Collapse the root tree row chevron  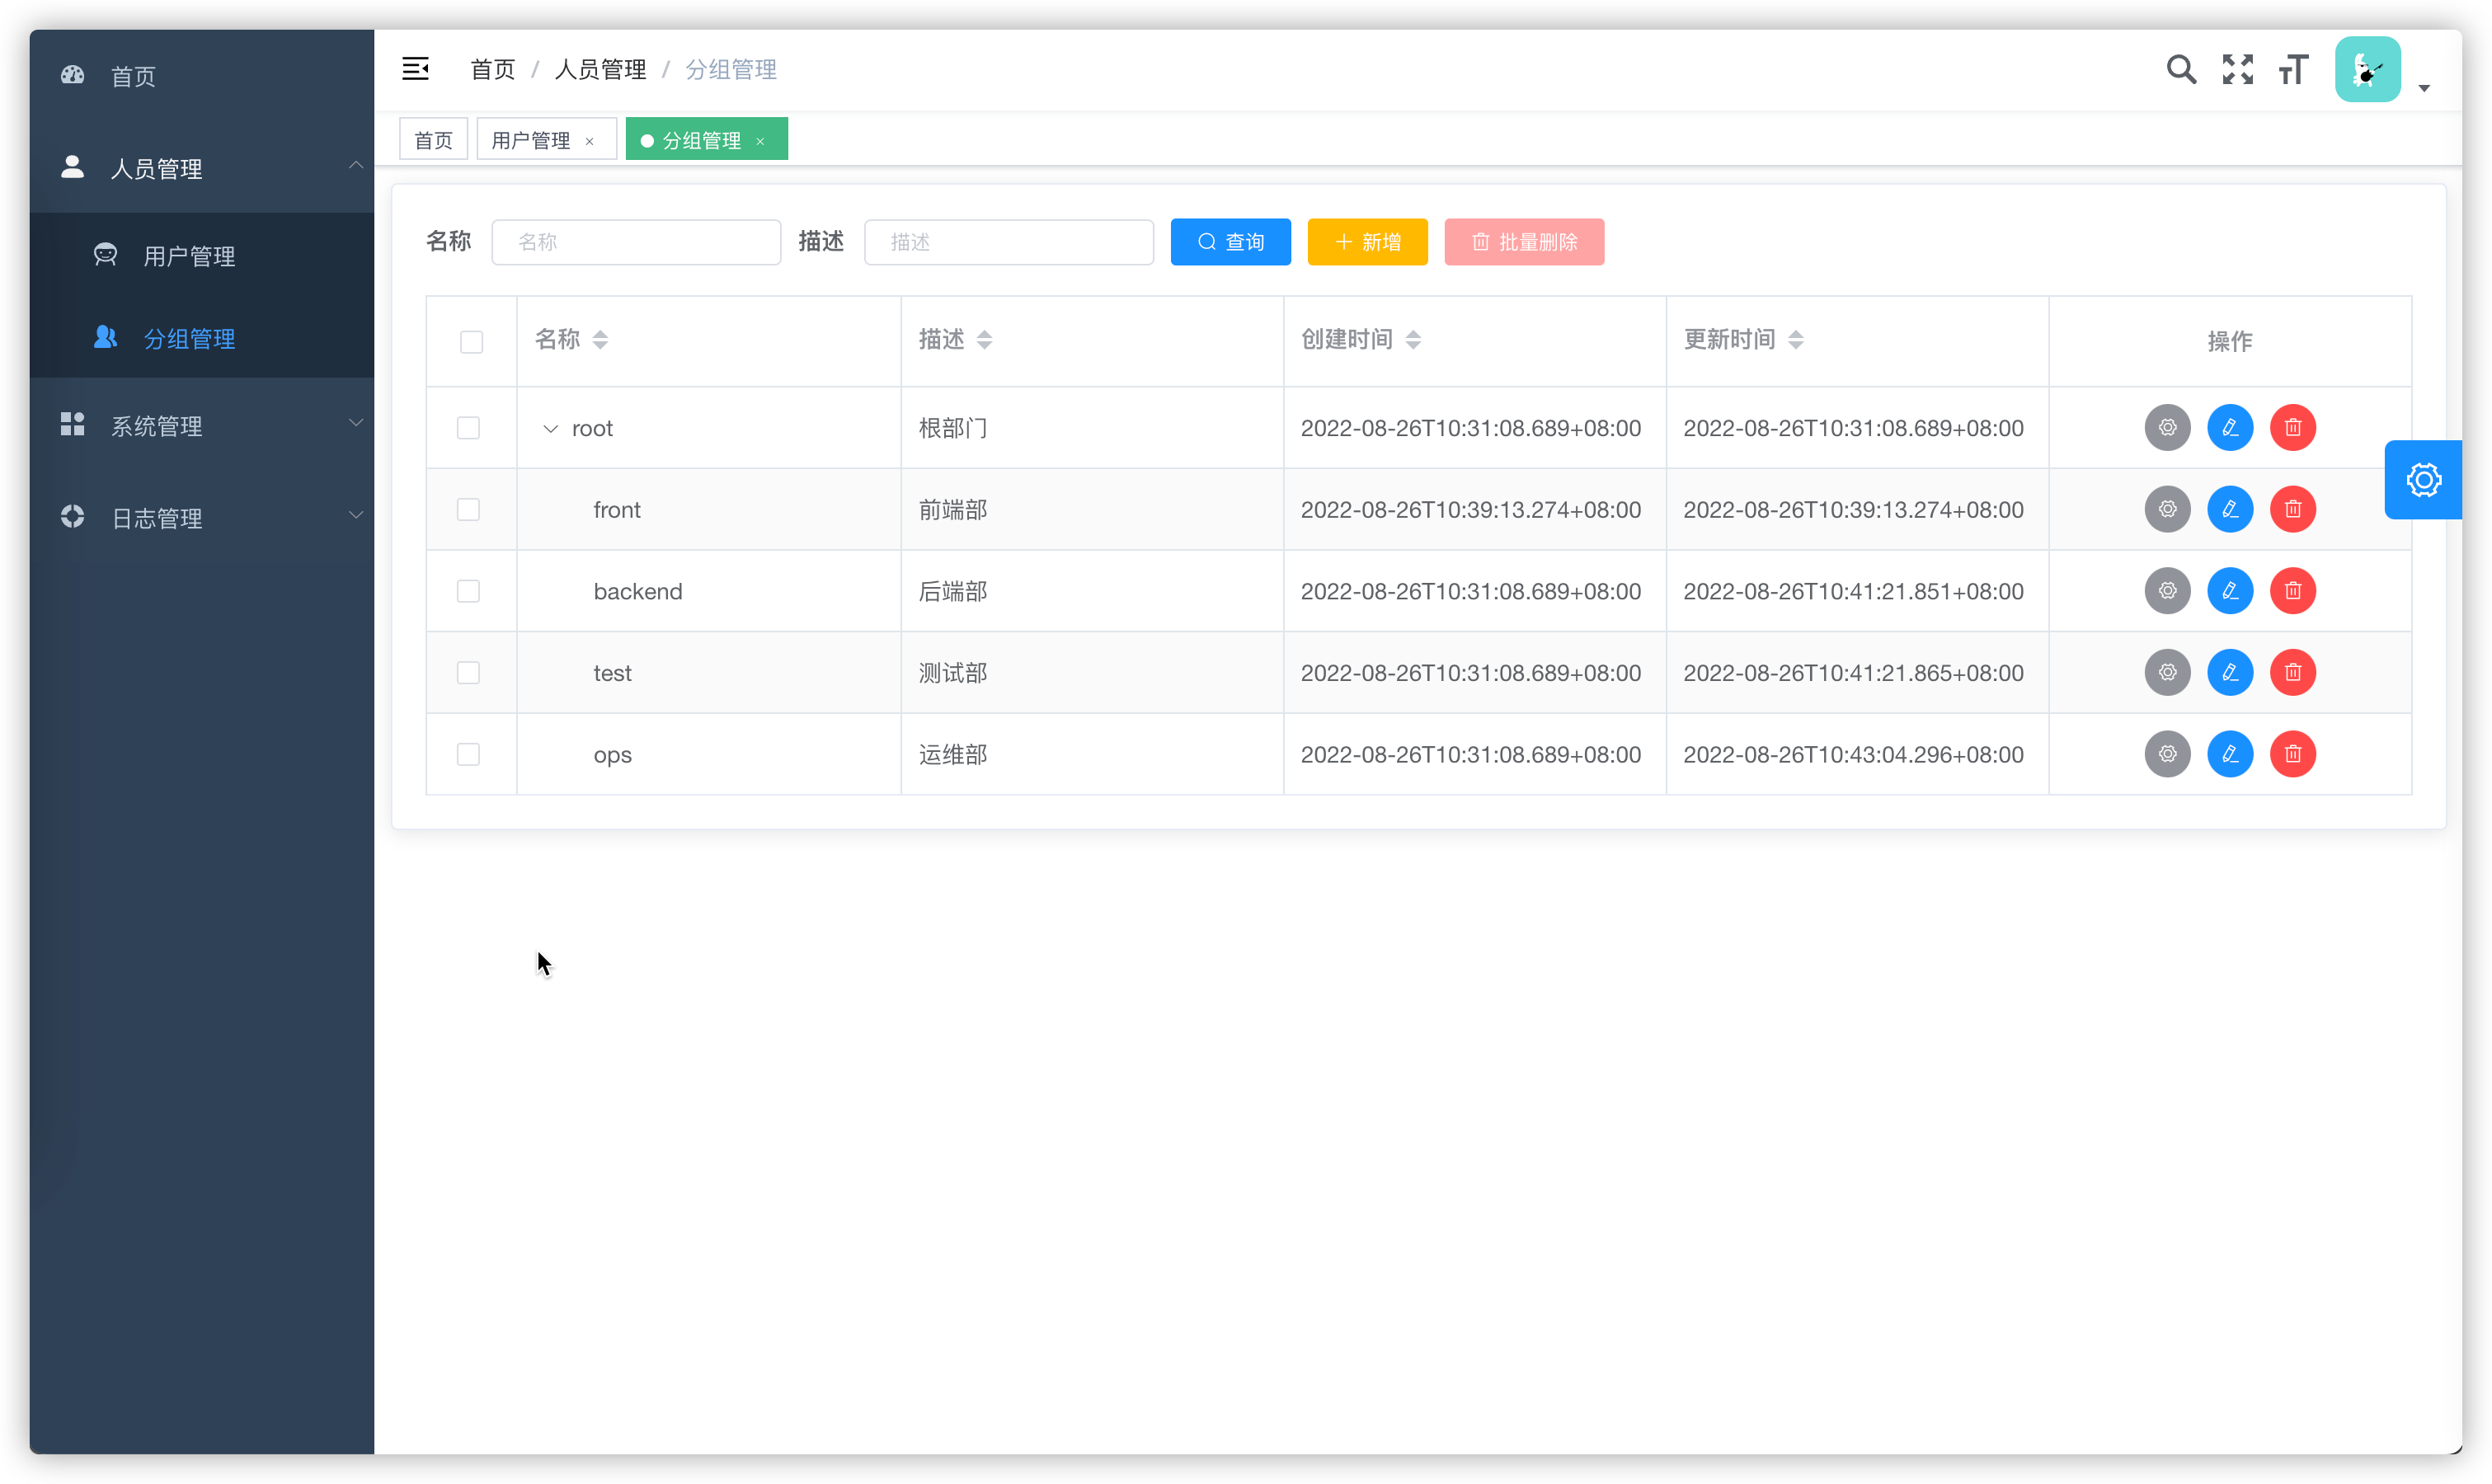(x=550, y=429)
